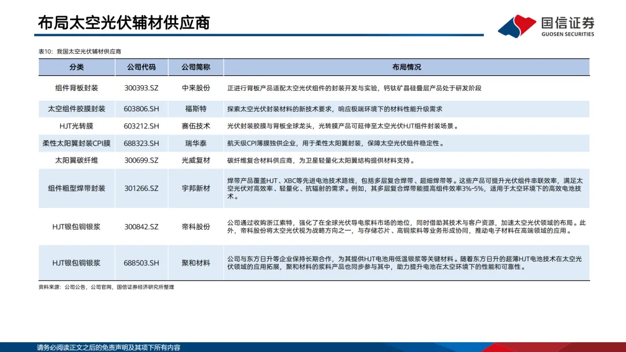Click the 柔性太阳翼封装CPI膜 category cell
Screen dimensions: 626x352
click(x=77, y=143)
